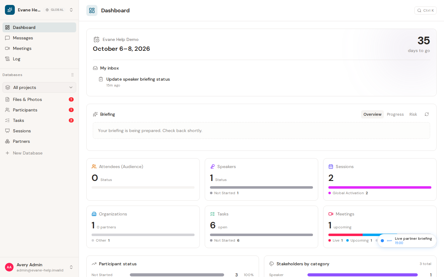Click the October 6–8, 2026 event date
Viewport: 444px width, 277px height.
[121, 49]
